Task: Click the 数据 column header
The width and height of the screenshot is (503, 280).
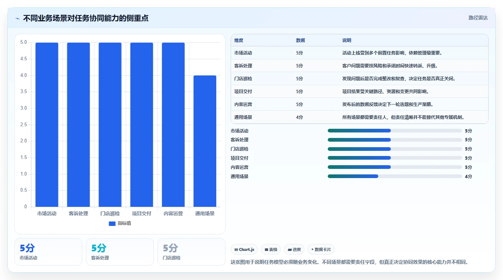Action: [300, 40]
